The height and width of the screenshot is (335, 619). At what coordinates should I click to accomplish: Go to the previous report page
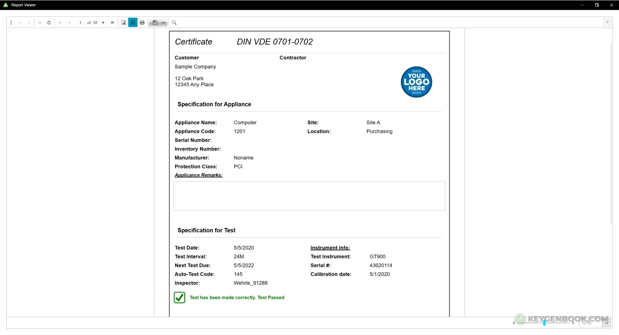pyautogui.click(x=69, y=23)
